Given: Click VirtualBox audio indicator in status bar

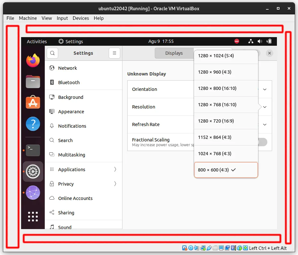Looking at the screenshot, I should (197, 248).
